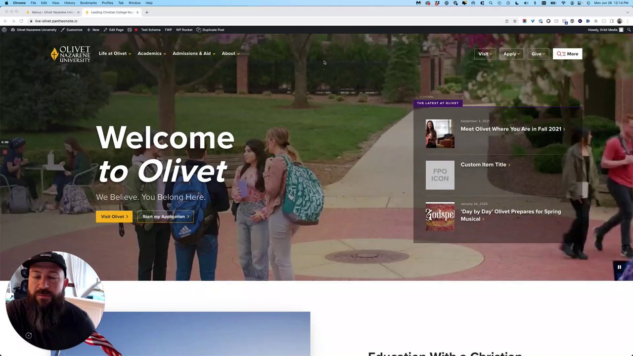Open the tab search chevron
The height and width of the screenshot is (356, 633).
coord(628,12)
